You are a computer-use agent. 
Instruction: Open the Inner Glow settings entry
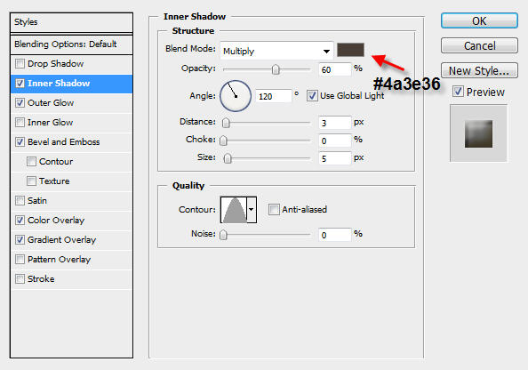click(x=50, y=123)
